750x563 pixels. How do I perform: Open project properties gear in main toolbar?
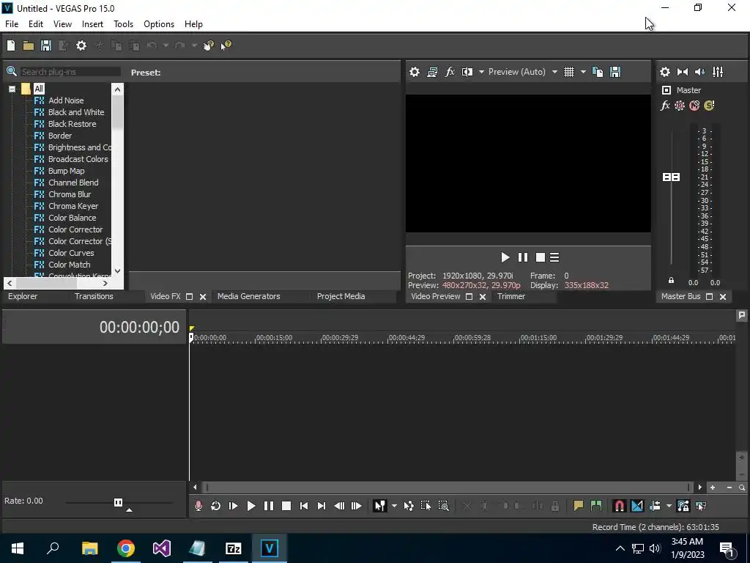[x=81, y=45]
